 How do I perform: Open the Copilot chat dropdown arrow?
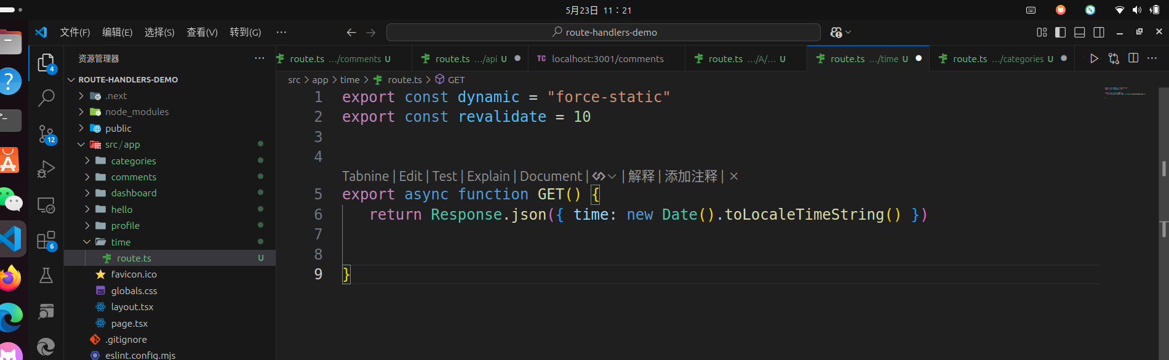(x=848, y=32)
